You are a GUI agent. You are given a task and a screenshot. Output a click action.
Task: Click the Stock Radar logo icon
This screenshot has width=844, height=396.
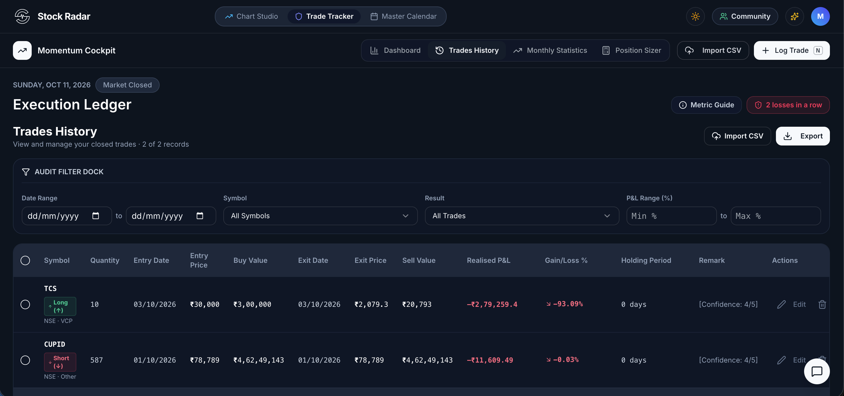coord(22,16)
